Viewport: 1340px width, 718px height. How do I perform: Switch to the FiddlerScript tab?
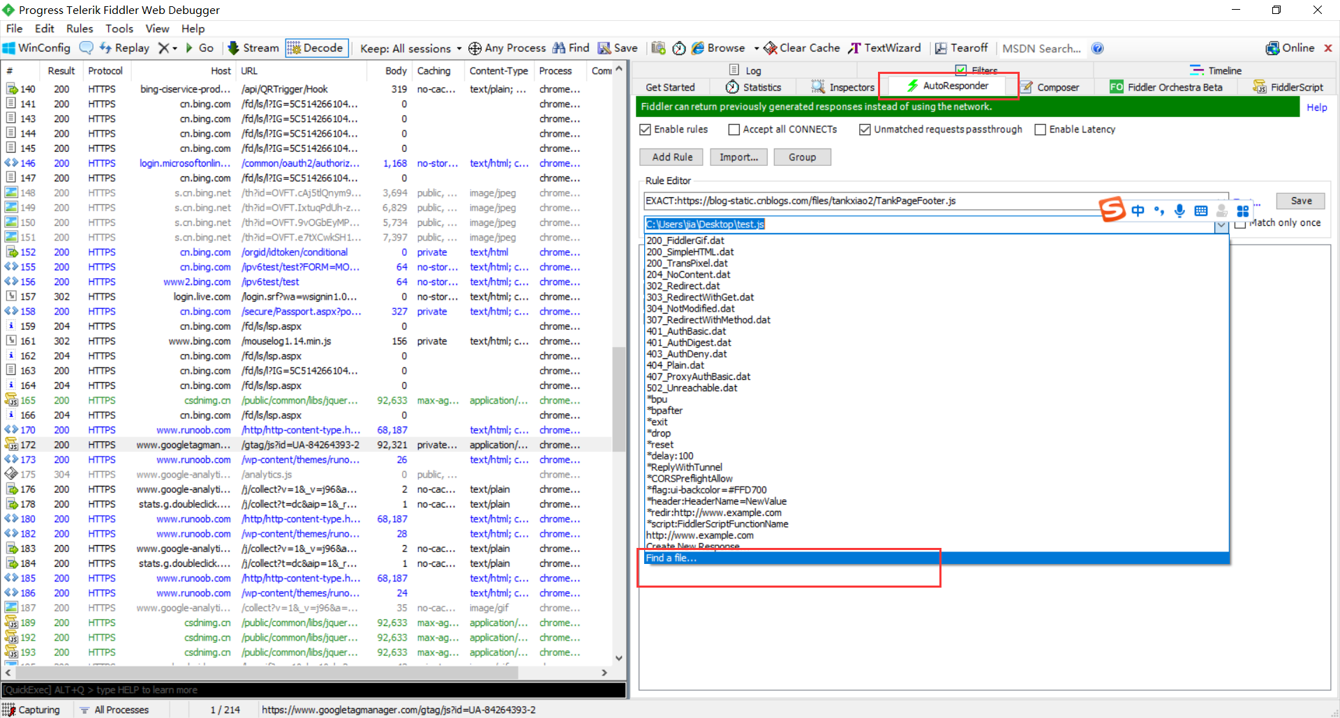[1288, 87]
